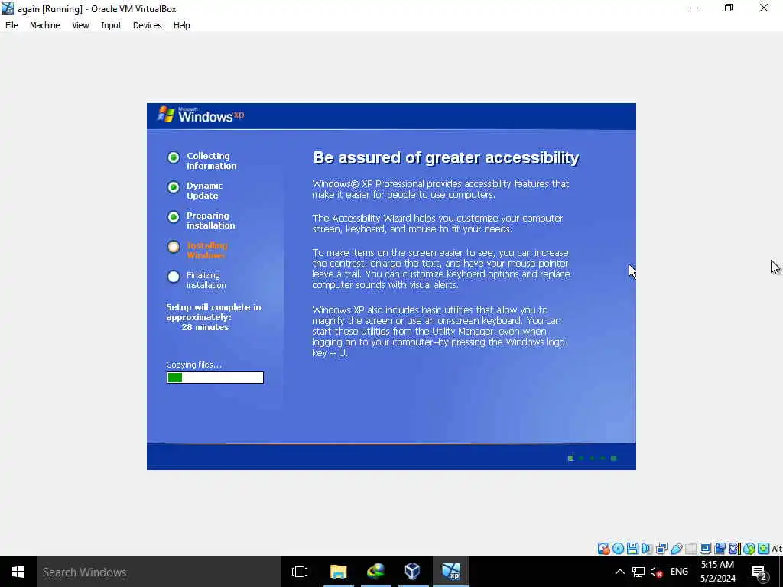Click the USB devices indicator icon
Screen dimensions: 783x587
pyautogui.click(x=677, y=549)
